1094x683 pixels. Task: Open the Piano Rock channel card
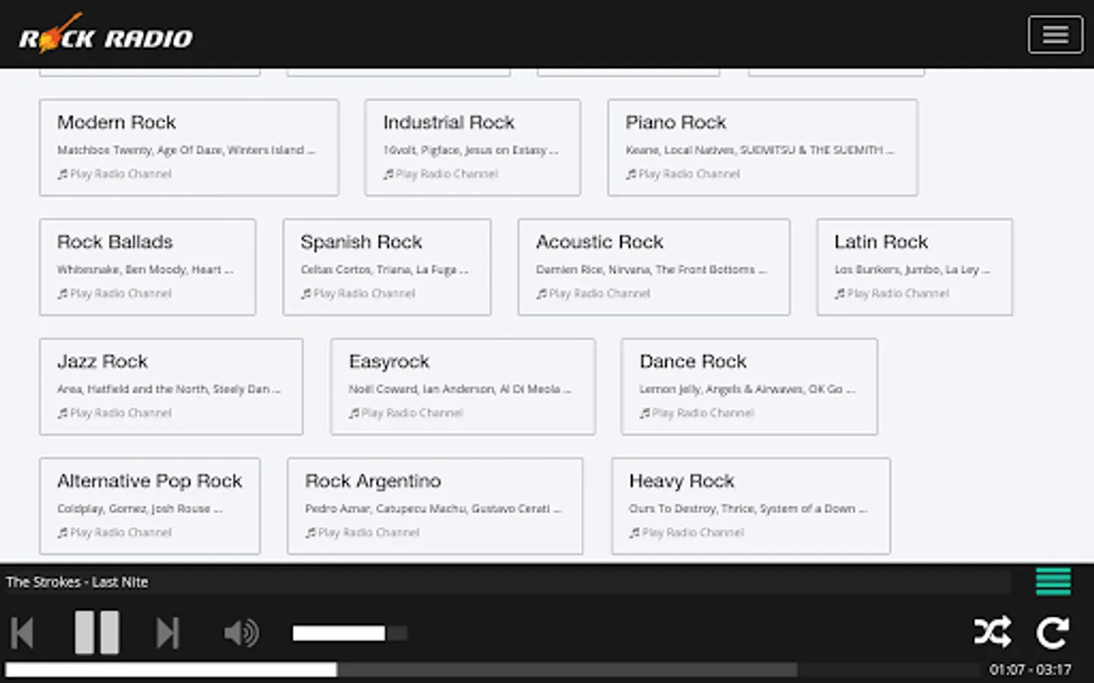coord(762,147)
